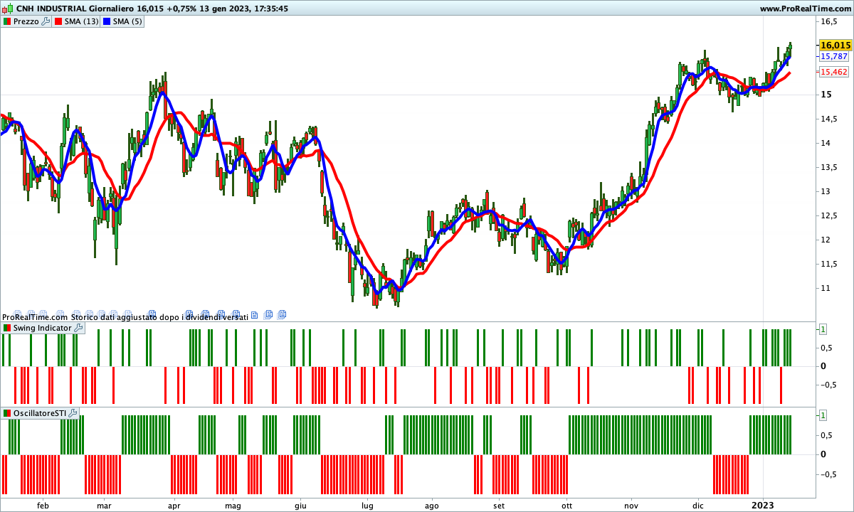Click the candlestick icon in the title bar
This screenshot has height=512, width=854.
pos(7,9)
